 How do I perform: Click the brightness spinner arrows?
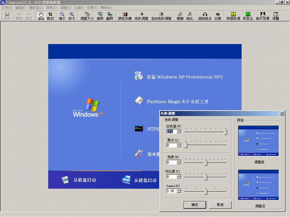(x=179, y=162)
